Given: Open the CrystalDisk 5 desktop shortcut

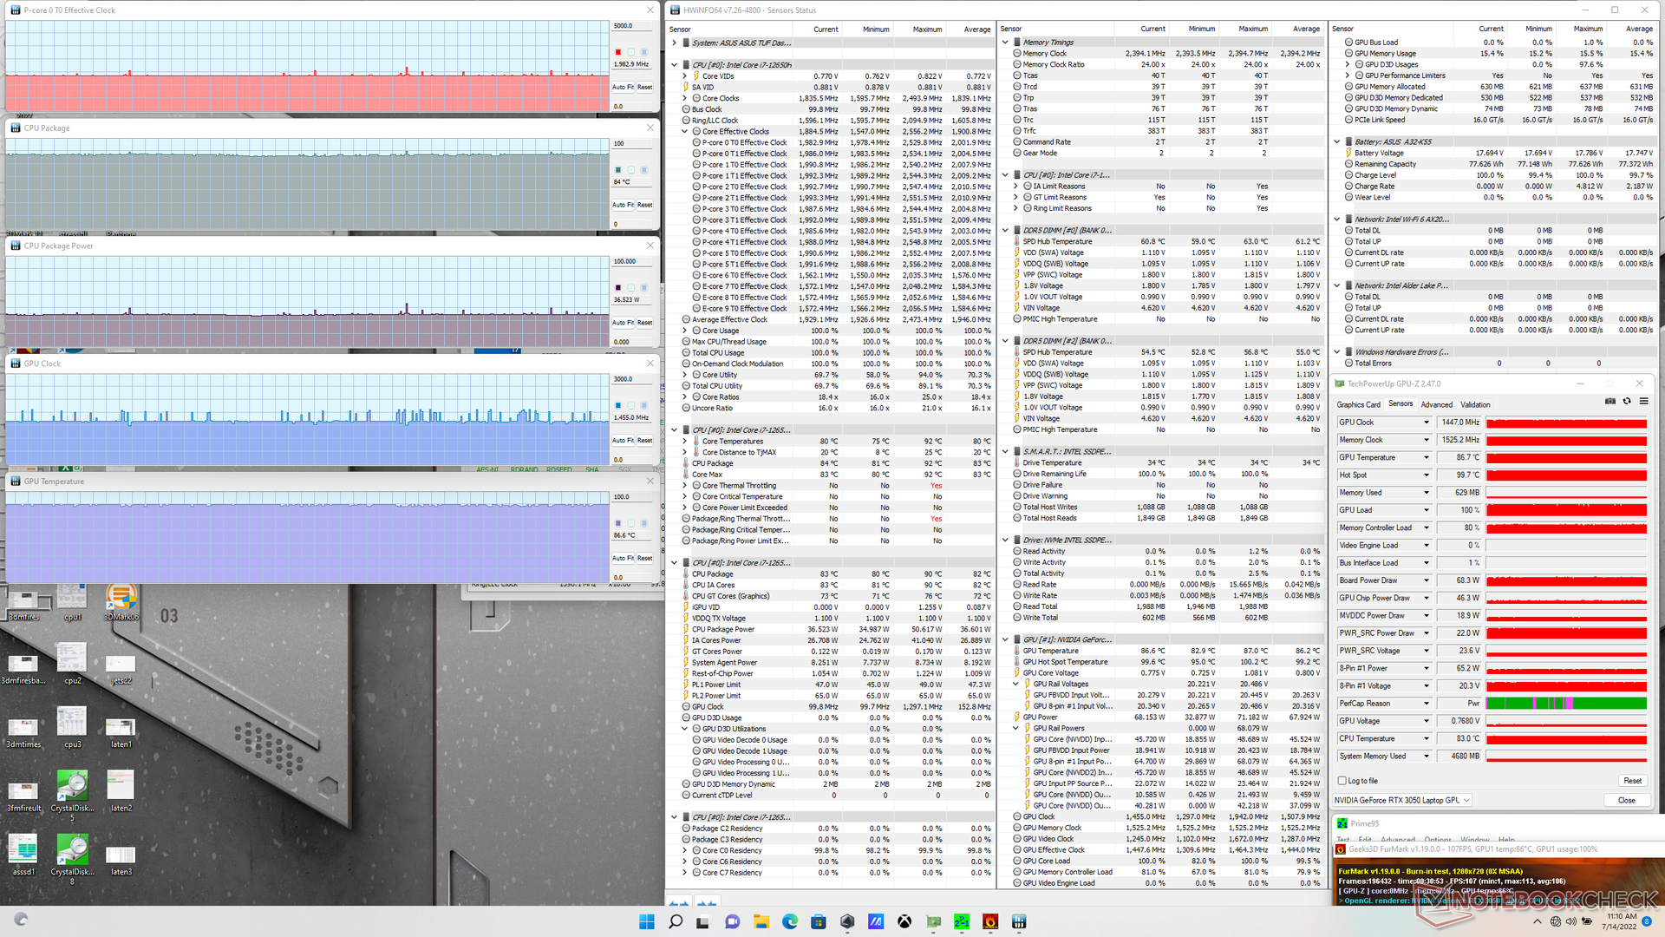Looking at the screenshot, I should (72, 795).
